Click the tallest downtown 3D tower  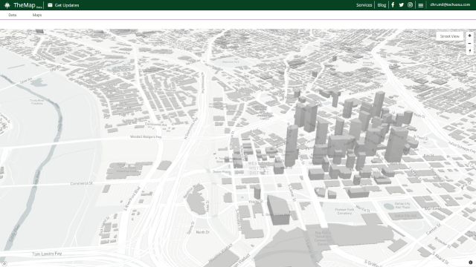point(292,145)
